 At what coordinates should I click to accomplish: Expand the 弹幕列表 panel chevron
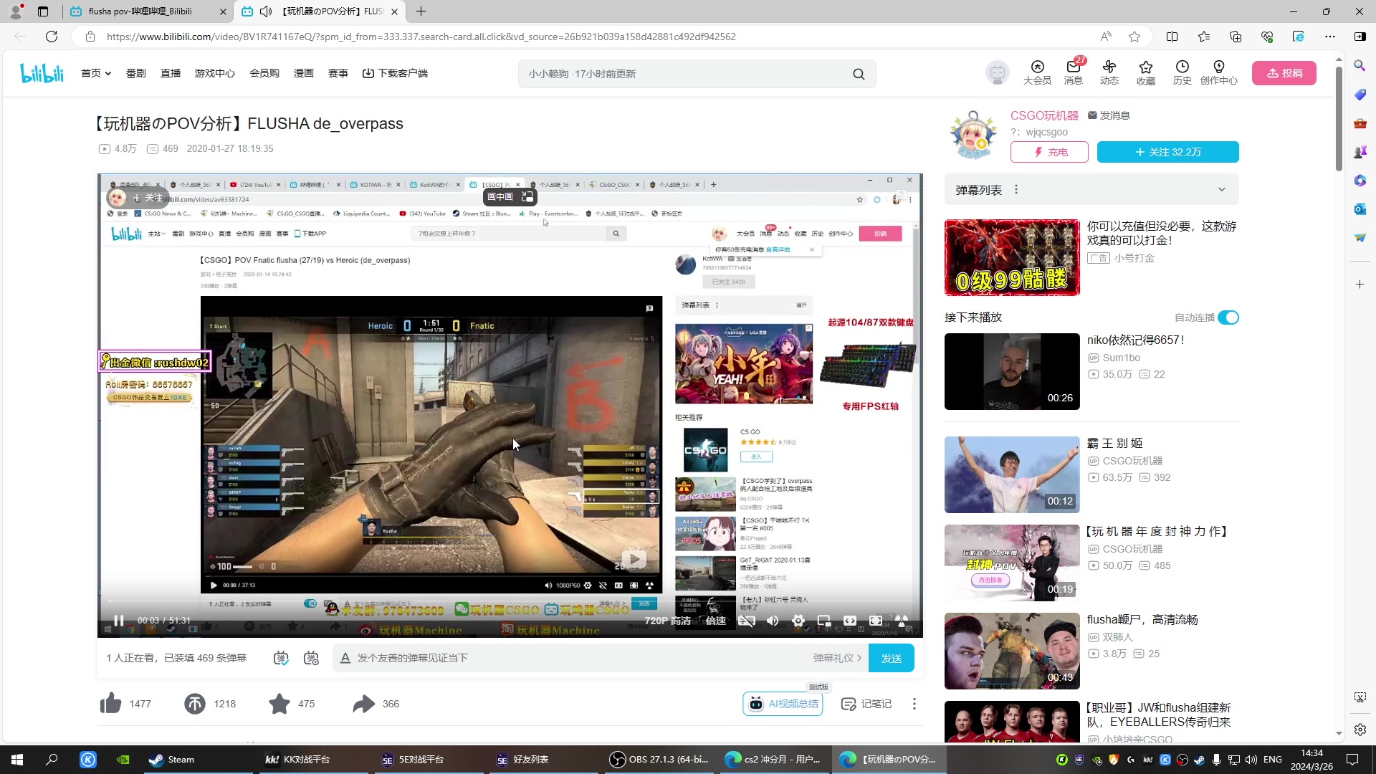1221,190
